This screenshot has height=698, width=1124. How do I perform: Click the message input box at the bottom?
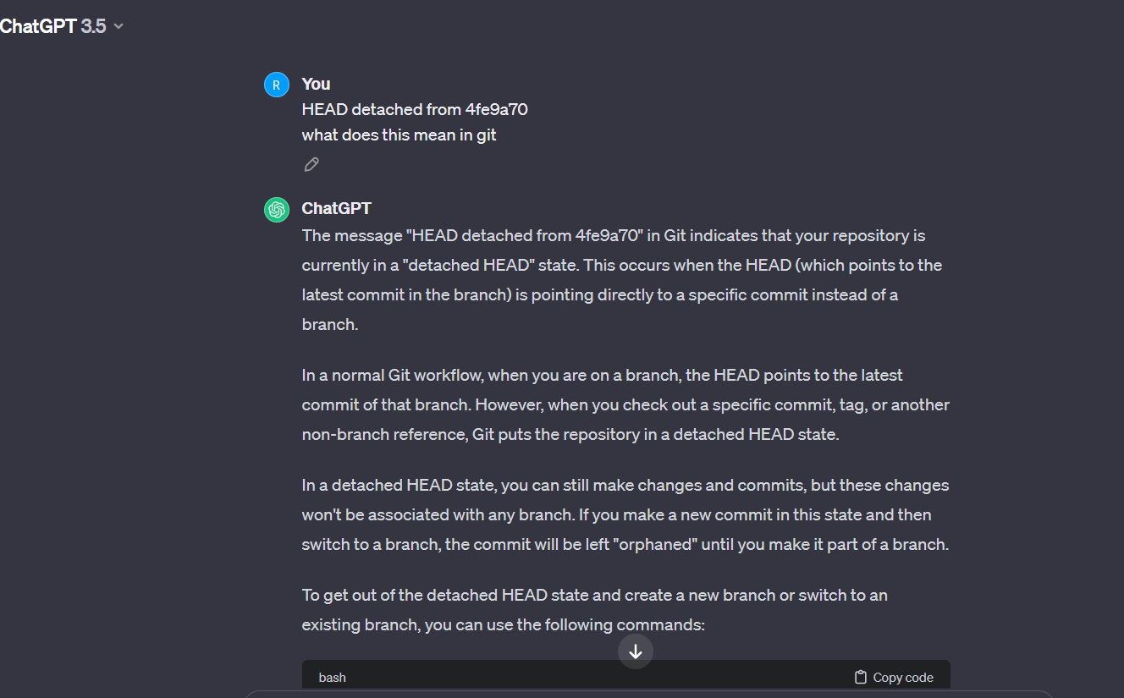pyautogui.click(x=648, y=694)
